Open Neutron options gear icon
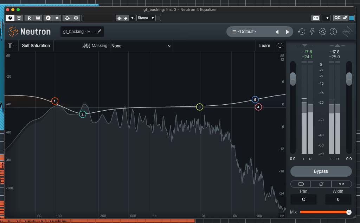Viewport: 360px width, 223px height. pyautogui.click(x=323, y=32)
